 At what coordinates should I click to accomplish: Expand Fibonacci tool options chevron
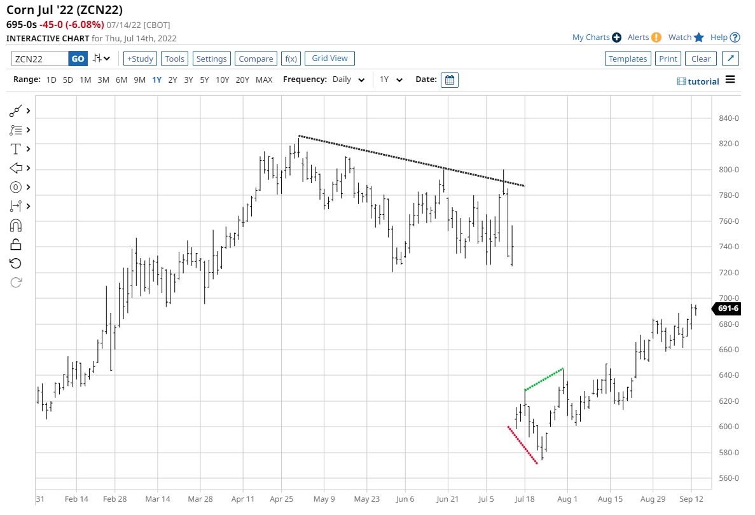pos(29,130)
